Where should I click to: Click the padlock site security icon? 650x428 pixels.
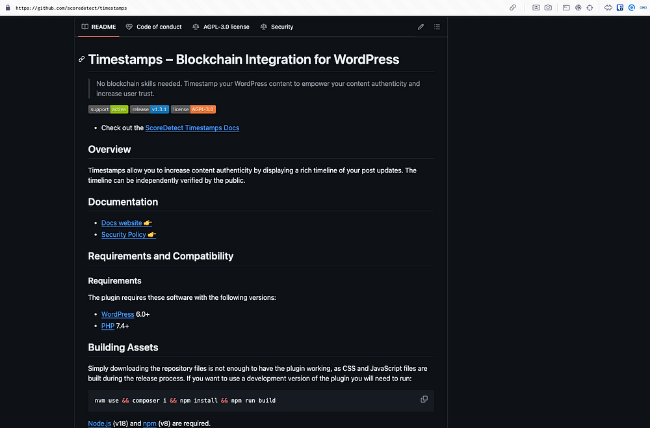click(7, 8)
